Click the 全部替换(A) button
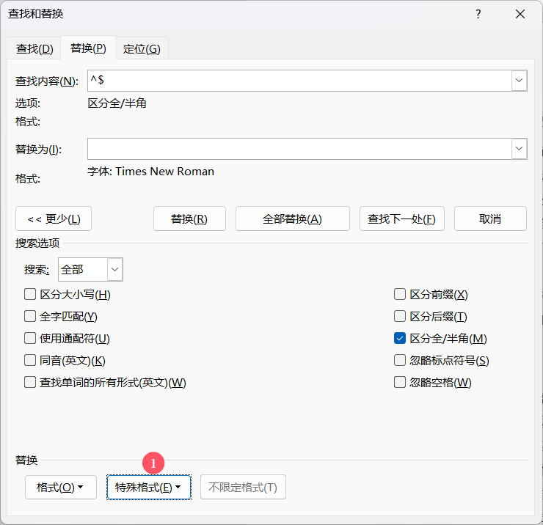The width and height of the screenshot is (543, 525). click(293, 219)
